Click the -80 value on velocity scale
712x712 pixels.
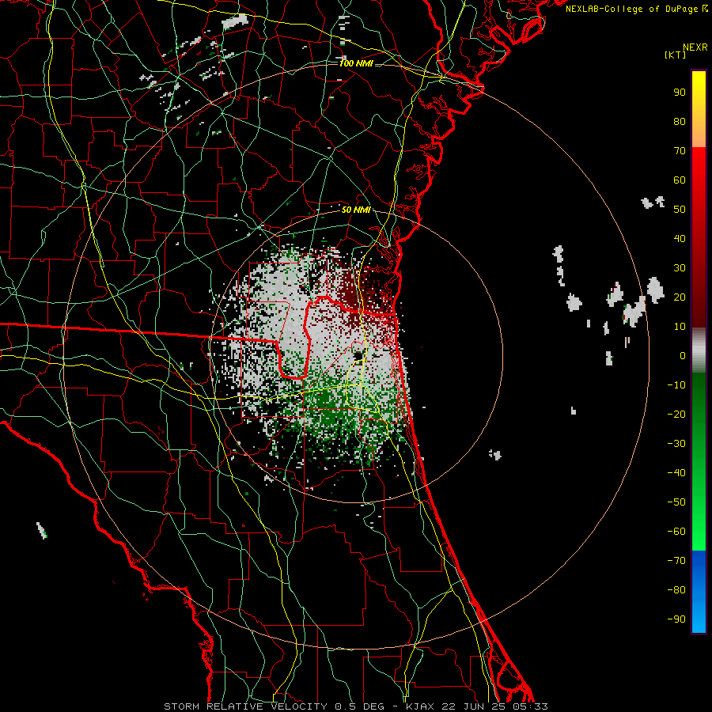click(676, 590)
